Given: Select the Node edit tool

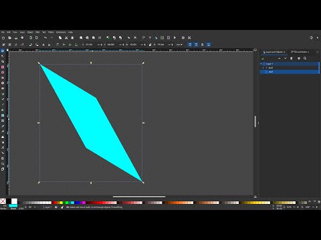Looking at the screenshot, I should point(3,56).
